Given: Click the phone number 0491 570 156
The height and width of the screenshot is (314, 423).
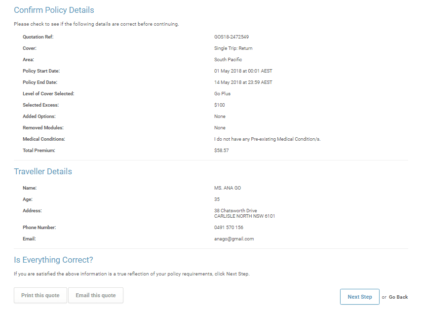Looking at the screenshot, I should 229,228.
